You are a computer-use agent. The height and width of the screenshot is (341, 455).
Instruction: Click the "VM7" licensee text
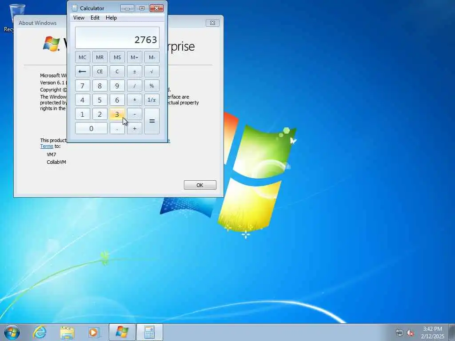click(x=52, y=155)
